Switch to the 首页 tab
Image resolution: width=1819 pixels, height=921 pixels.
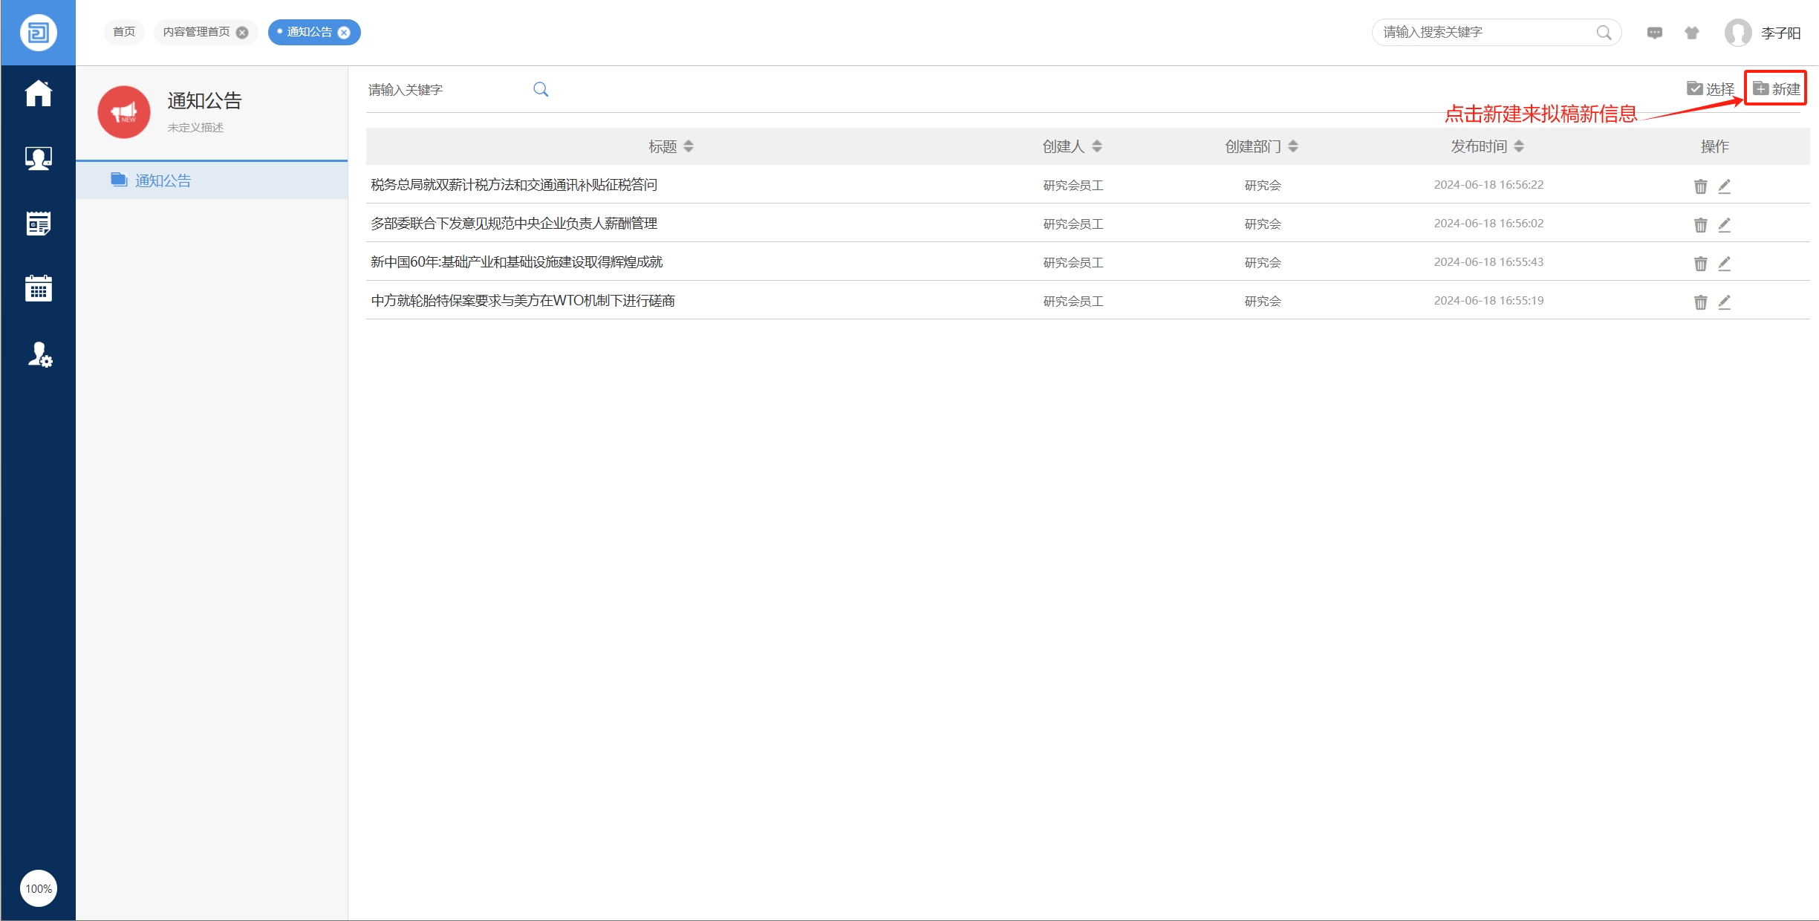[124, 32]
